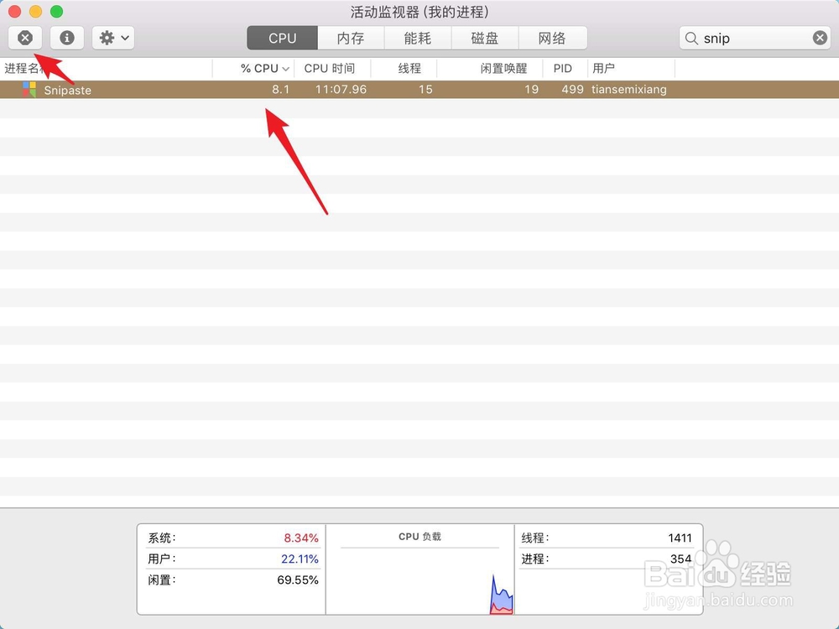The height and width of the screenshot is (629, 839).
Task: Minimize the Activity Monitor window
Action: point(35,11)
